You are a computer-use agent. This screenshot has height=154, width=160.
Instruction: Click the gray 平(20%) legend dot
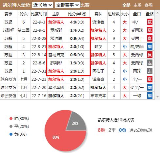11,127
